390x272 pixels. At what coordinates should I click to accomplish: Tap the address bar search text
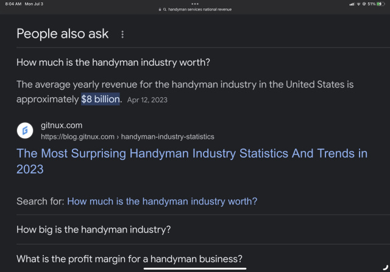[200, 10]
